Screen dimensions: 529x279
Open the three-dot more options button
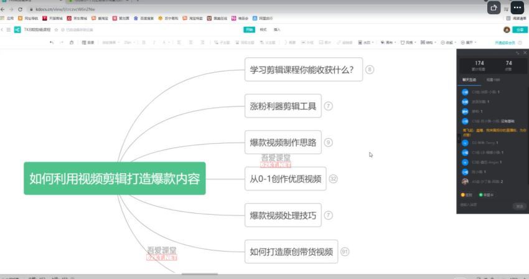pyautogui.click(x=517, y=7)
